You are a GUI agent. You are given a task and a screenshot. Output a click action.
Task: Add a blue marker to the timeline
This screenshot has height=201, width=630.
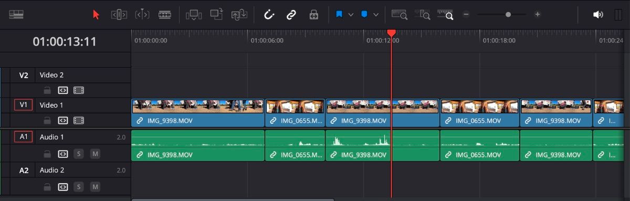tap(364, 15)
